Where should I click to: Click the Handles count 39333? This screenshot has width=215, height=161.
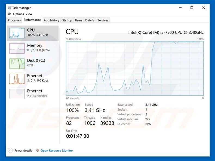pos(107,123)
